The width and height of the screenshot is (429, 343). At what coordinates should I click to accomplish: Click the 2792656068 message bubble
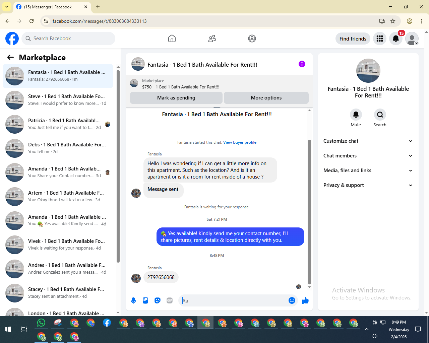tap(161, 277)
